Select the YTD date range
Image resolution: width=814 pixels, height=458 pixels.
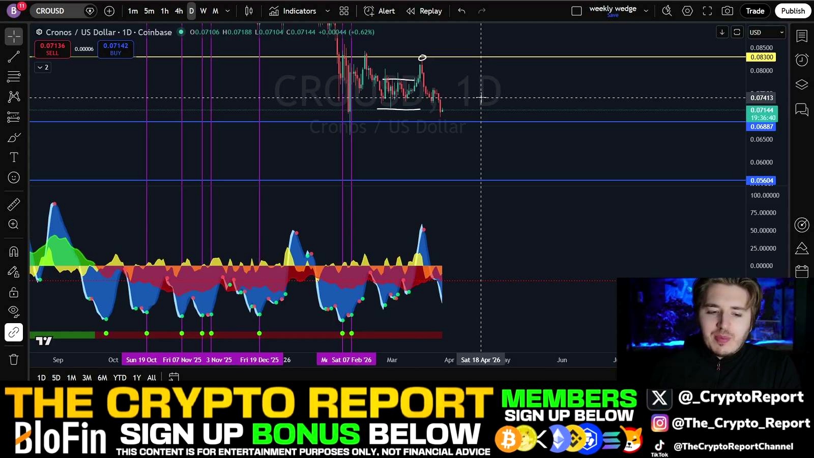point(120,378)
